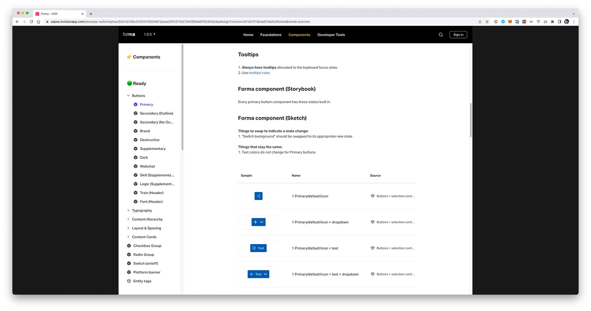Click the plus dropdown sample button
Image resolution: width=591 pixels, height=311 pixels.
(259, 222)
